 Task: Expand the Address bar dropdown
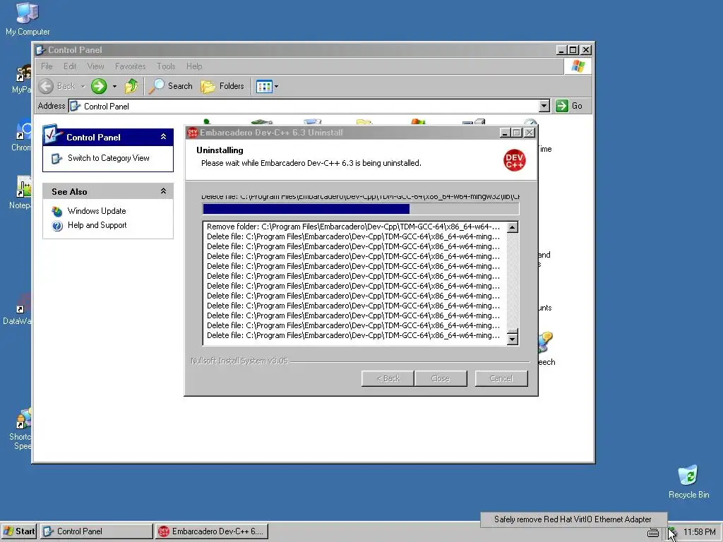click(x=544, y=106)
